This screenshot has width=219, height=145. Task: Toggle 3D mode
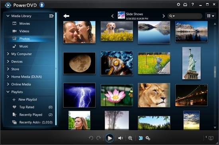click(x=141, y=138)
